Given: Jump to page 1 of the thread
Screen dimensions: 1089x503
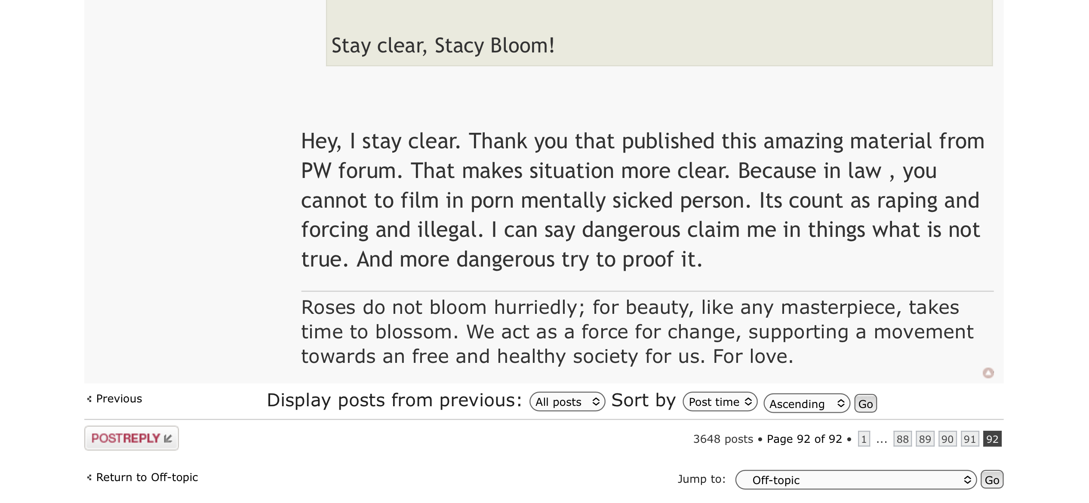Looking at the screenshot, I should click(x=864, y=439).
